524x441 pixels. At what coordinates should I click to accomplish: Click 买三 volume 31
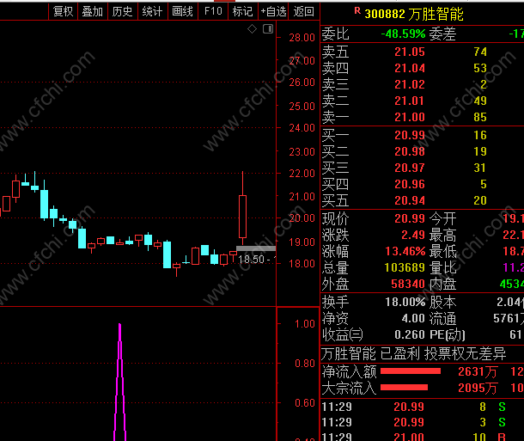pos(480,168)
